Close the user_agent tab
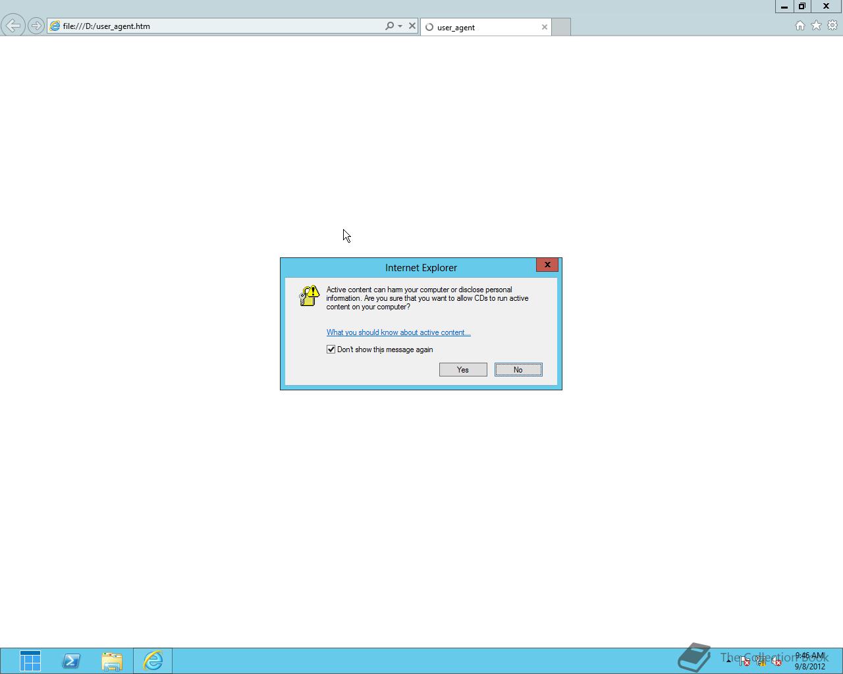The width and height of the screenshot is (843, 674). coord(545,27)
